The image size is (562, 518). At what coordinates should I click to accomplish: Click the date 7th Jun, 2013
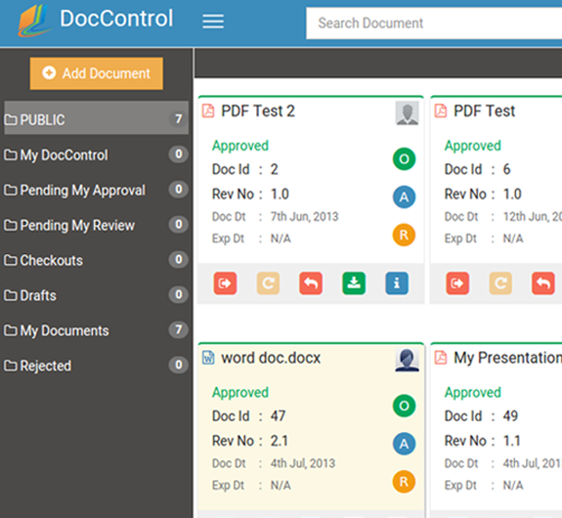point(304,217)
